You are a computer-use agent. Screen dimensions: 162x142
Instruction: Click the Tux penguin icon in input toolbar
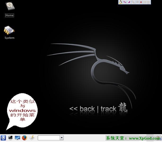(x=121, y=2)
